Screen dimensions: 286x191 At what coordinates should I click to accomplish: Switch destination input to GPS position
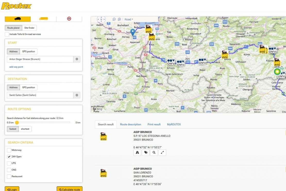pyautogui.click(x=28, y=87)
